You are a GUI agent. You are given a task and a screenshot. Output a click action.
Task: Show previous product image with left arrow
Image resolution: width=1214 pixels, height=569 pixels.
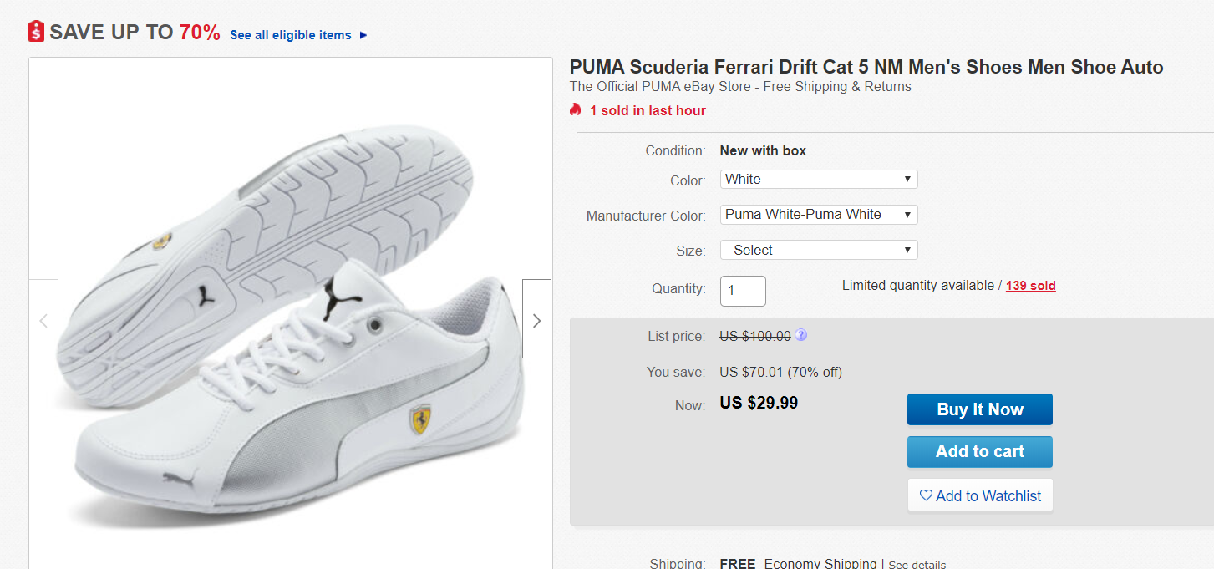(x=43, y=320)
